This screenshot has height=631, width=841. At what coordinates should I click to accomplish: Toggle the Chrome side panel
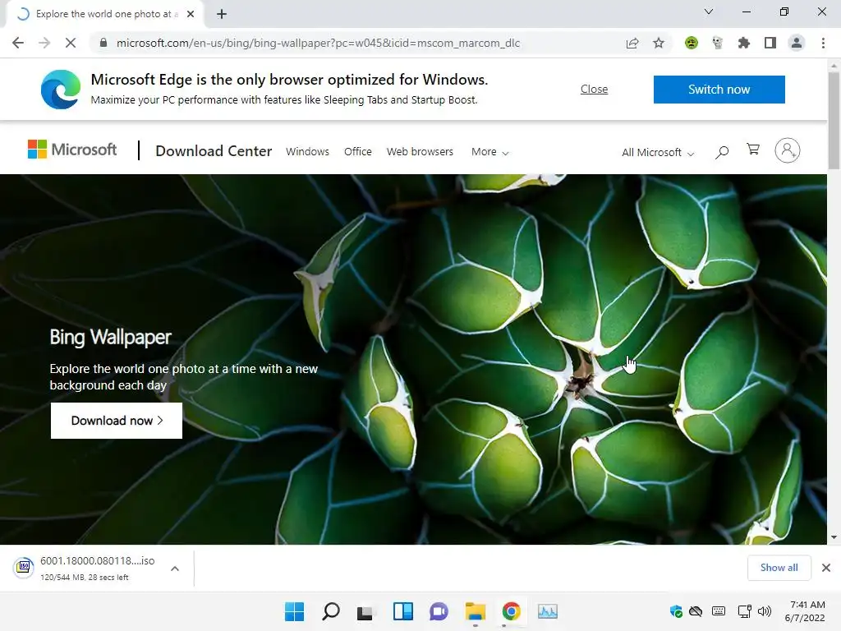[x=770, y=43]
